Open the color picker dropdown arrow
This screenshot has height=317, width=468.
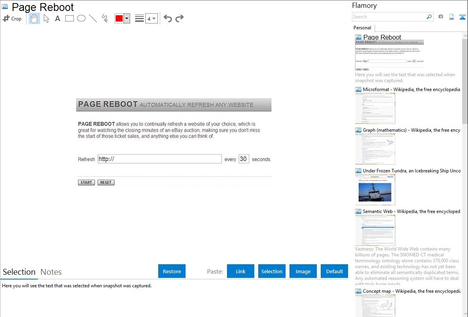[127, 18]
